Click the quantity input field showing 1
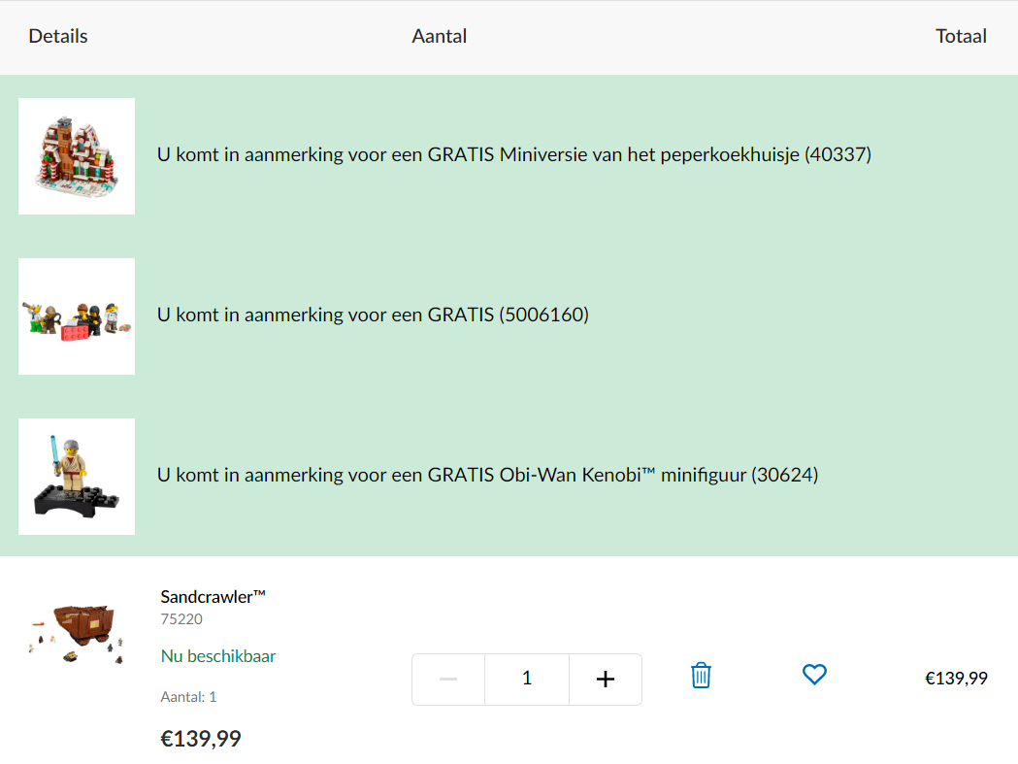Image resolution: width=1018 pixels, height=764 pixels. [527, 679]
